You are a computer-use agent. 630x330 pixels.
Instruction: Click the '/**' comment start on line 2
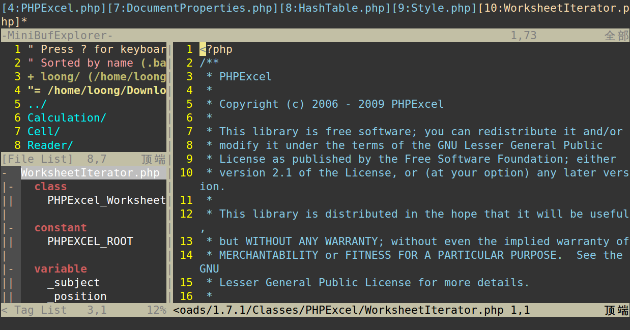click(209, 63)
